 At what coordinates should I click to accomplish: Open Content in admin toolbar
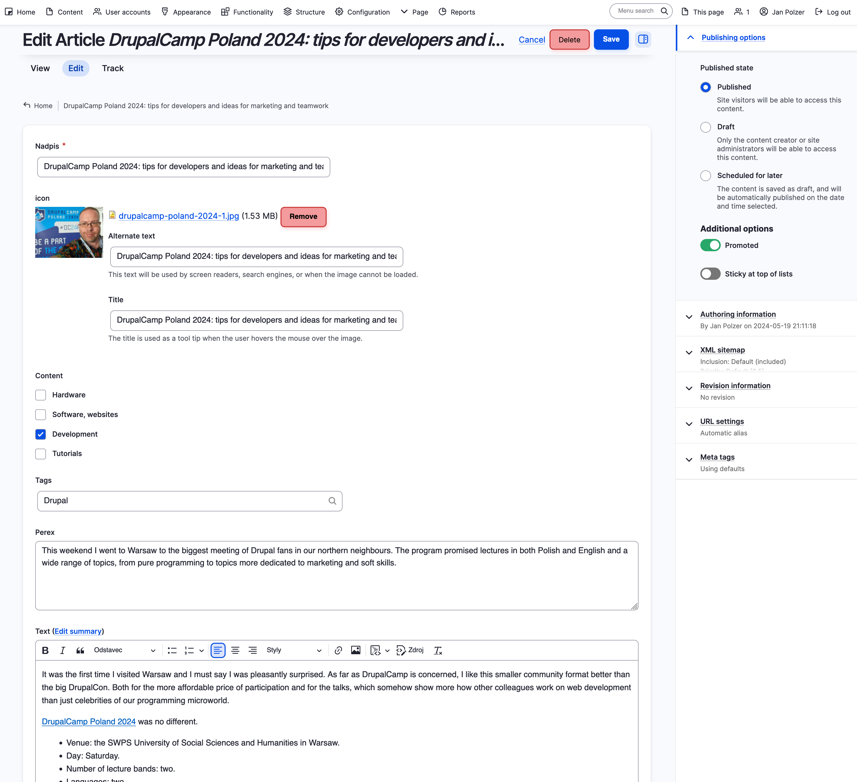(x=64, y=12)
